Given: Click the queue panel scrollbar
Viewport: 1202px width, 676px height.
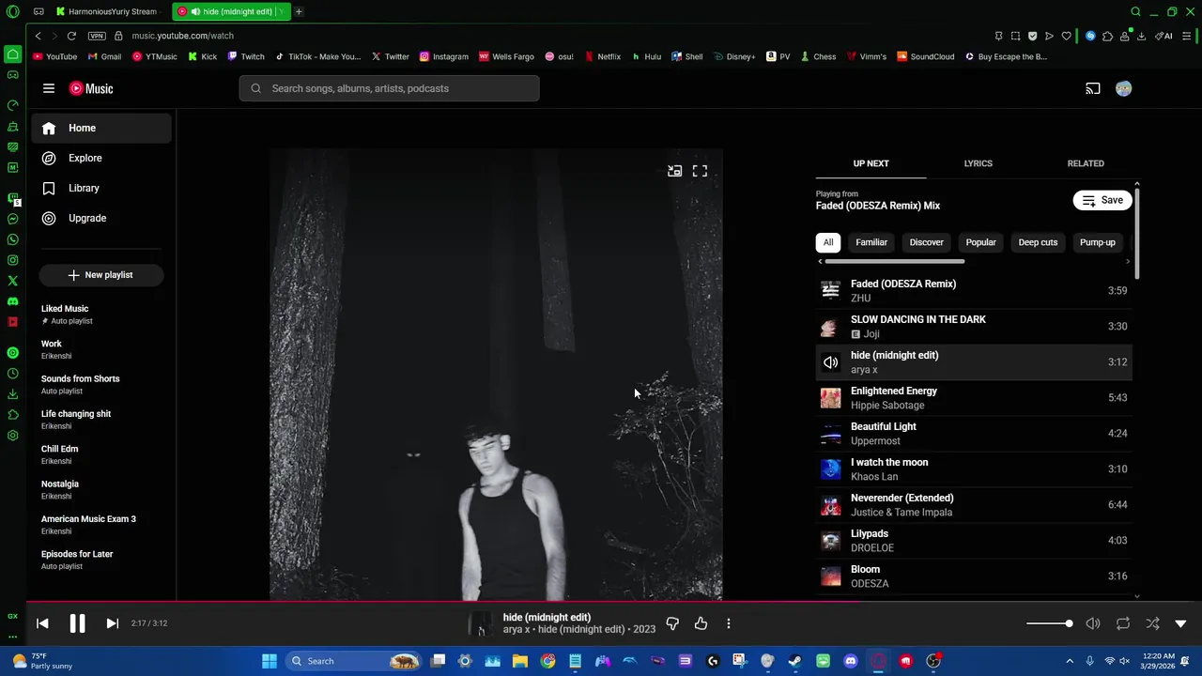Looking at the screenshot, I should pyautogui.click(x=1137, y=235).
